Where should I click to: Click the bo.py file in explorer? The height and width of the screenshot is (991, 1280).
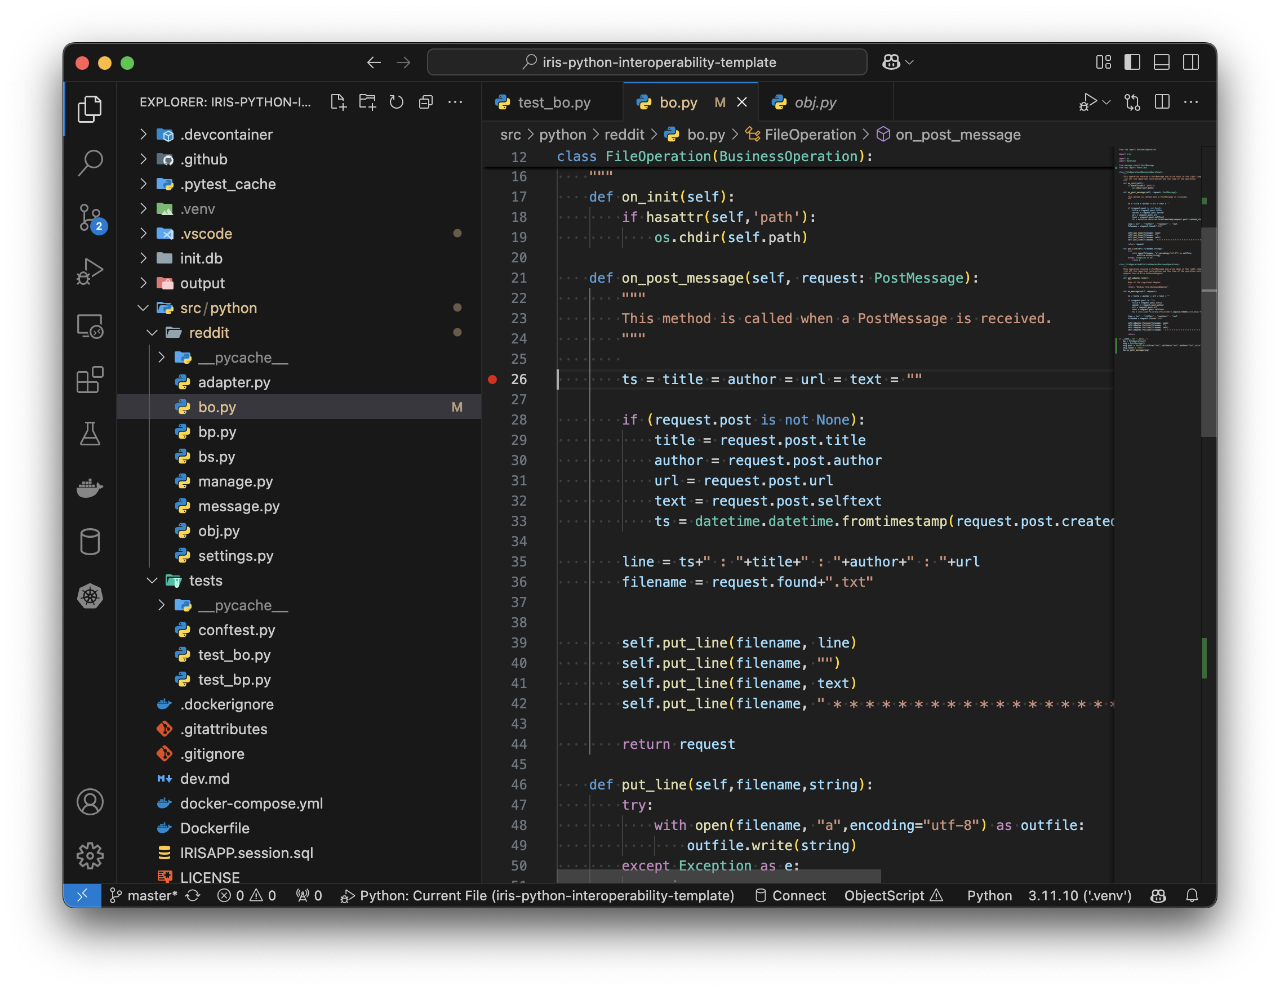click(x=216, y=406)
